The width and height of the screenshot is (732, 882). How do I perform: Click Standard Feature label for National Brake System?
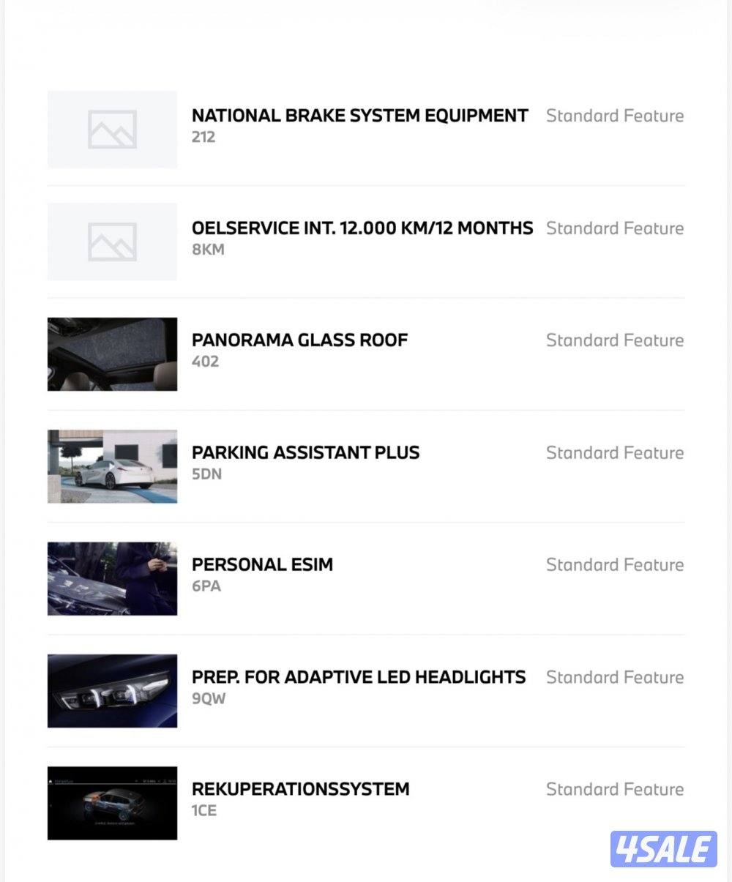coord(615,116)
